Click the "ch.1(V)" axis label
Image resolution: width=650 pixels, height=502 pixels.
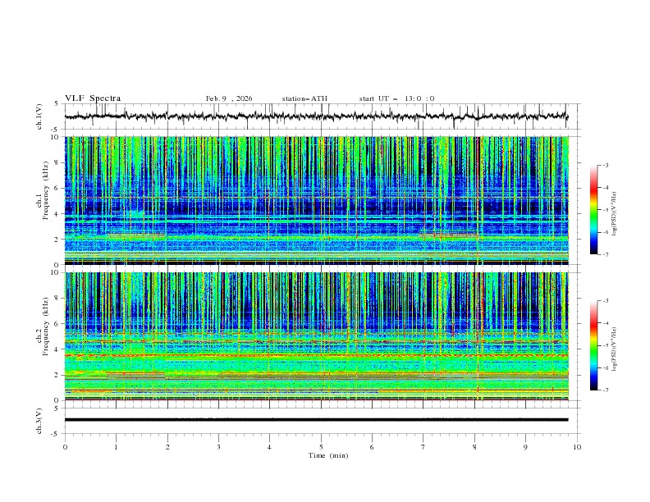click(x=39, y=116)
